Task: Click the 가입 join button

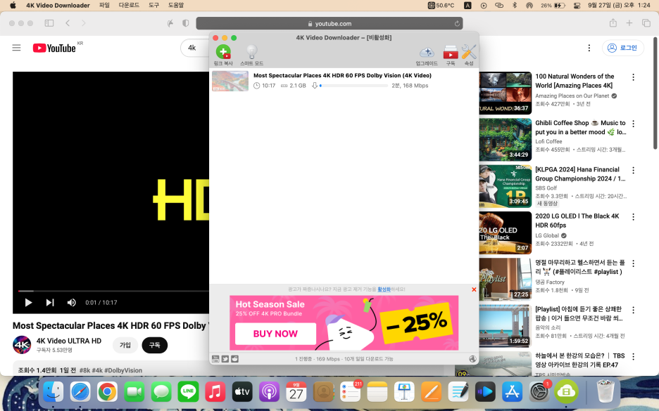Action: (x=125, y=345)
